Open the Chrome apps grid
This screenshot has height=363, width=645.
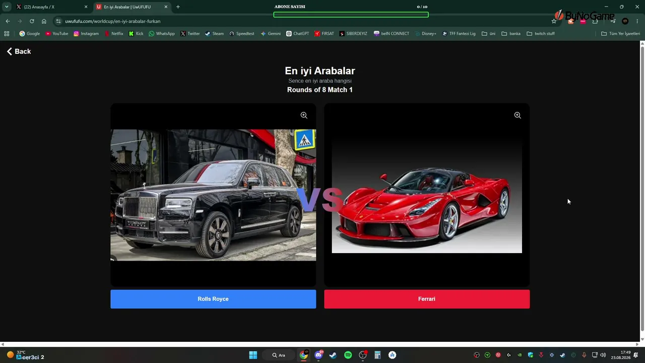click(7, 34)
